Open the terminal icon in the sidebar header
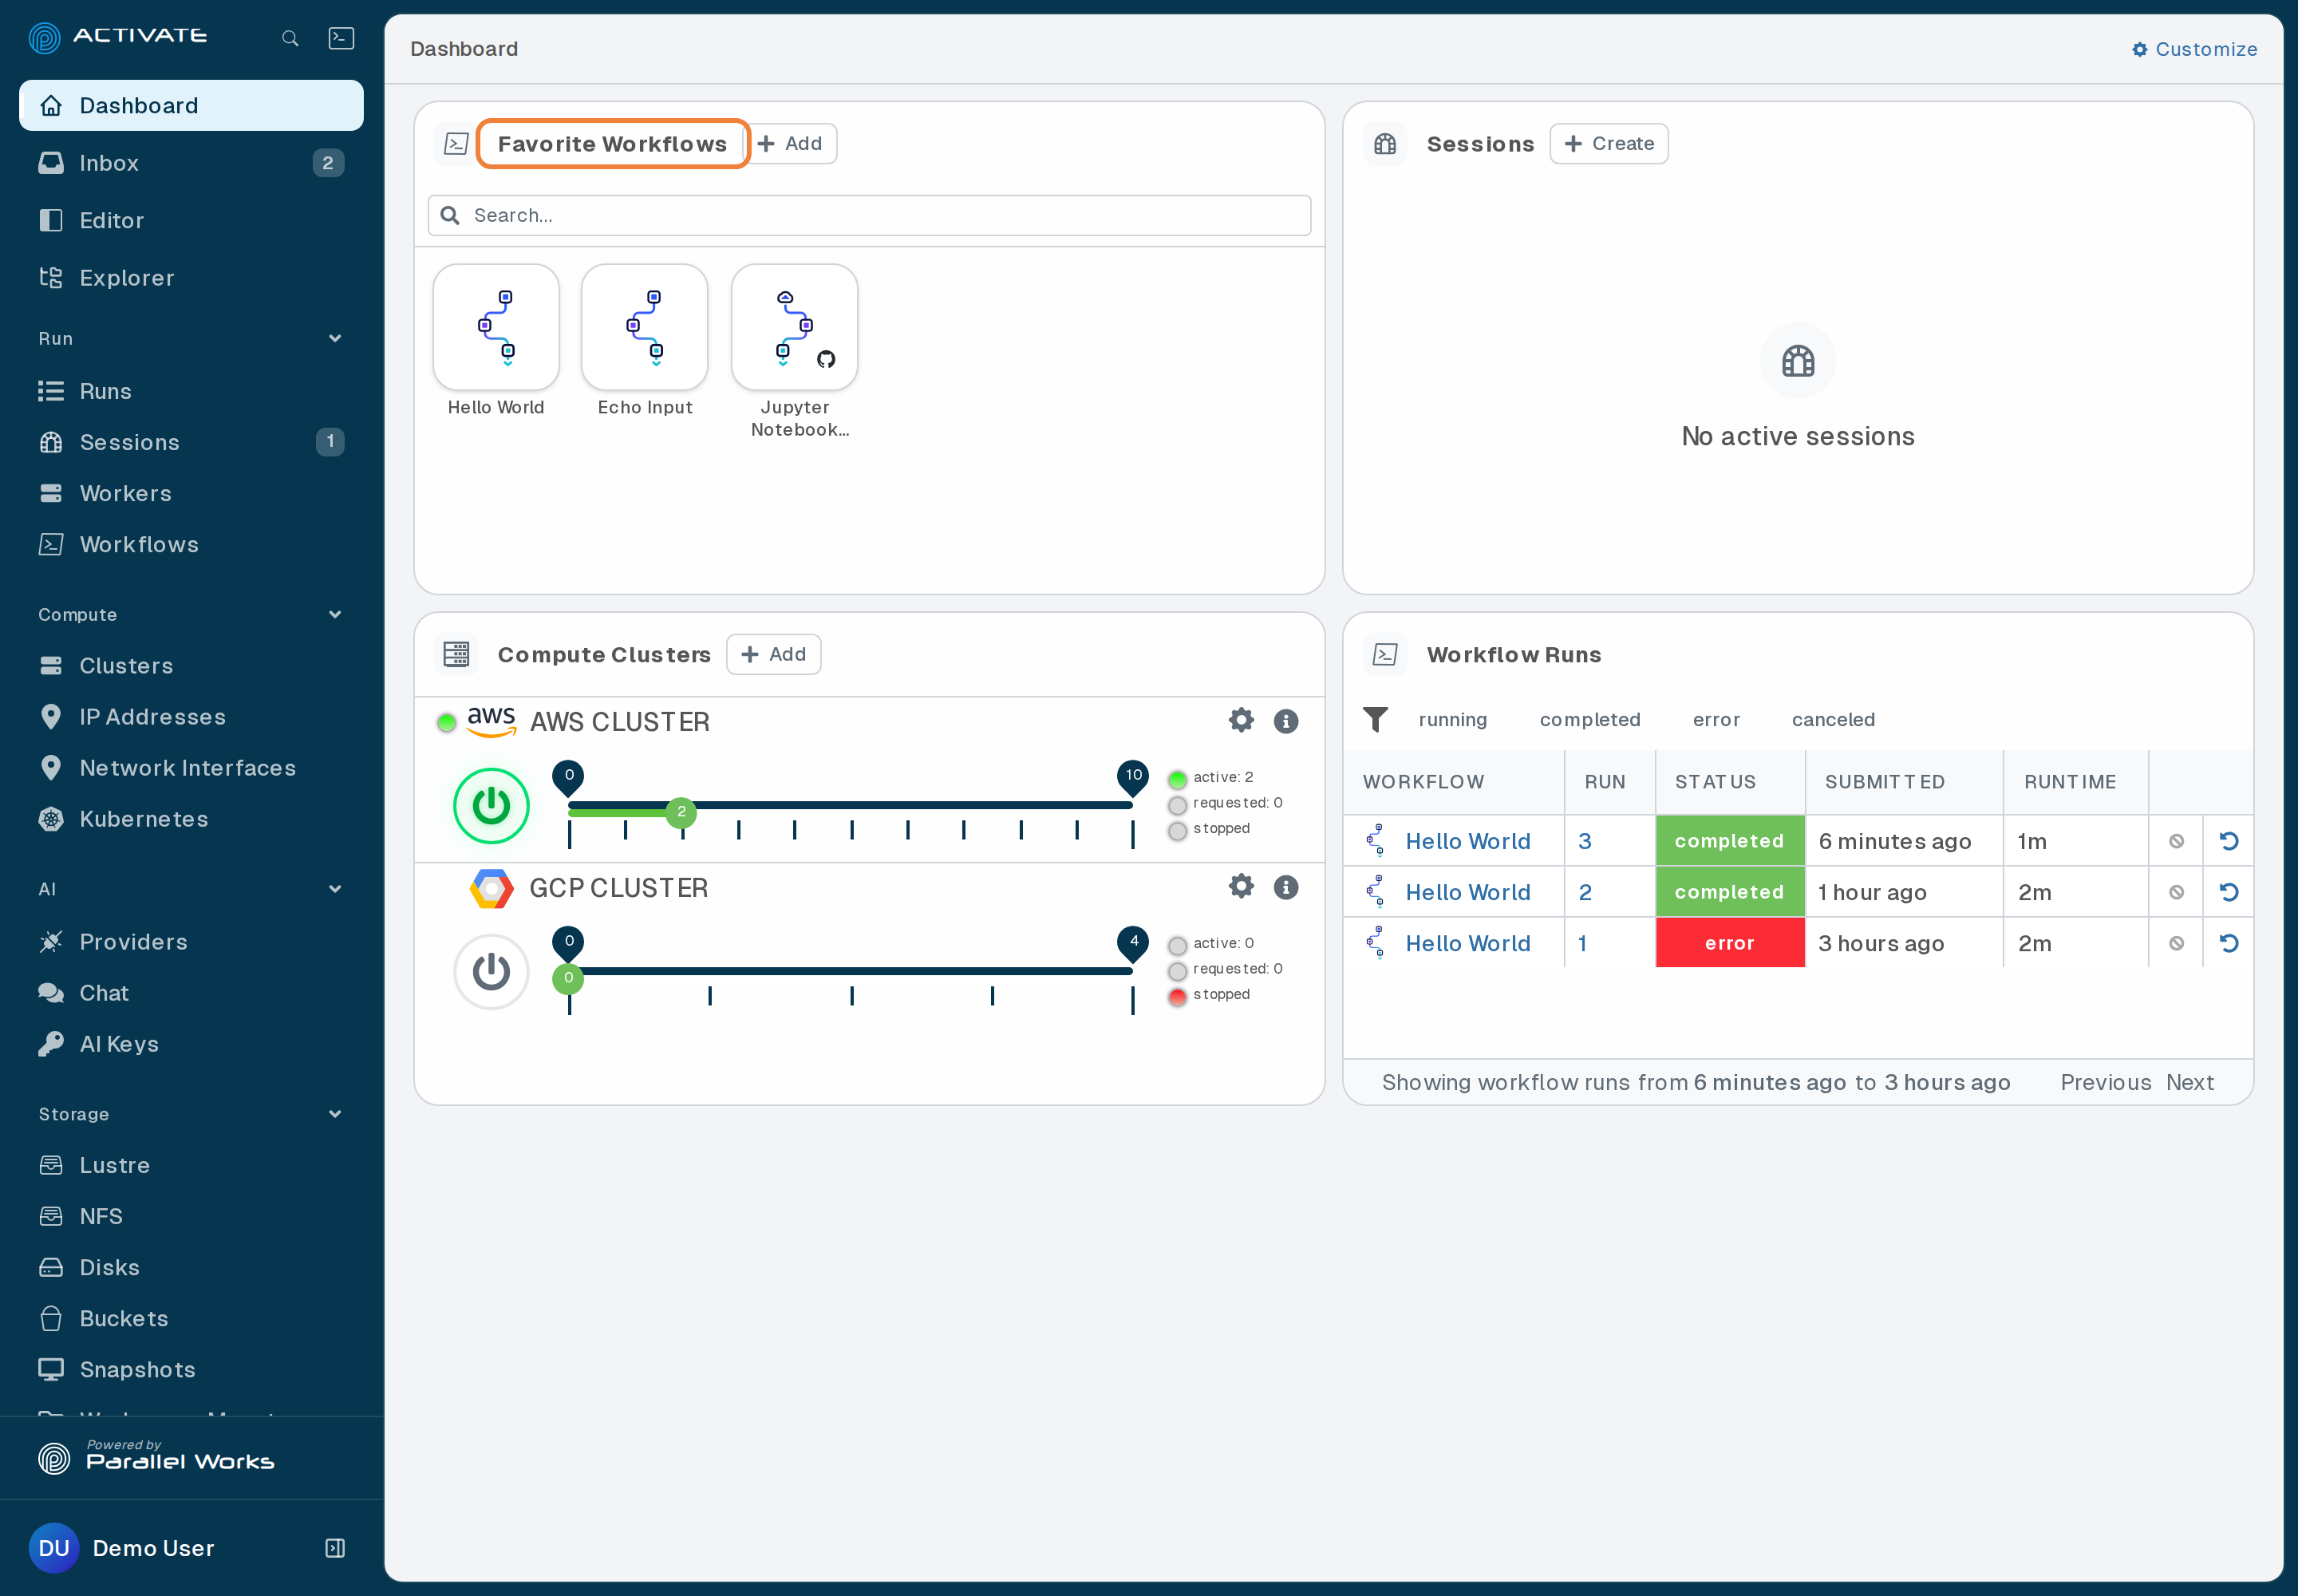This screenshot has height=1596, width=2298. 341,38
